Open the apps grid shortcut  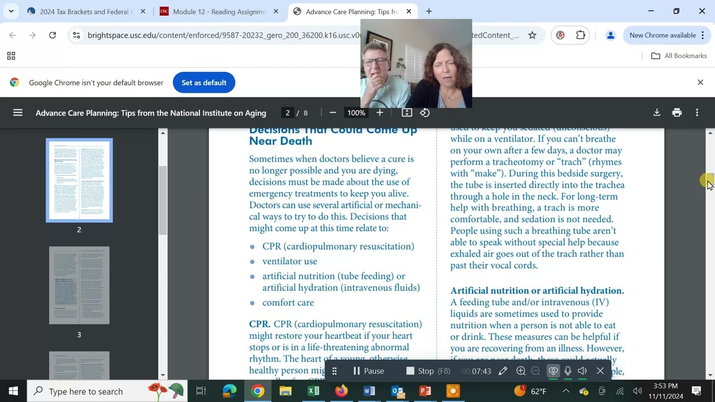tap(11, 56)
